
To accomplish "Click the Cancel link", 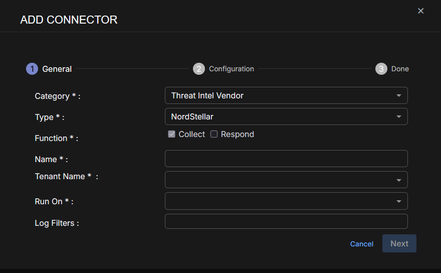I will [361, 244].
